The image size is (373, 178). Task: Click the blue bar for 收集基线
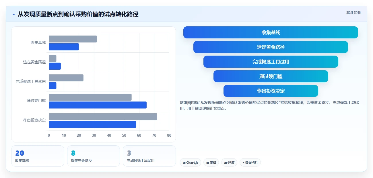pos(64,47)
